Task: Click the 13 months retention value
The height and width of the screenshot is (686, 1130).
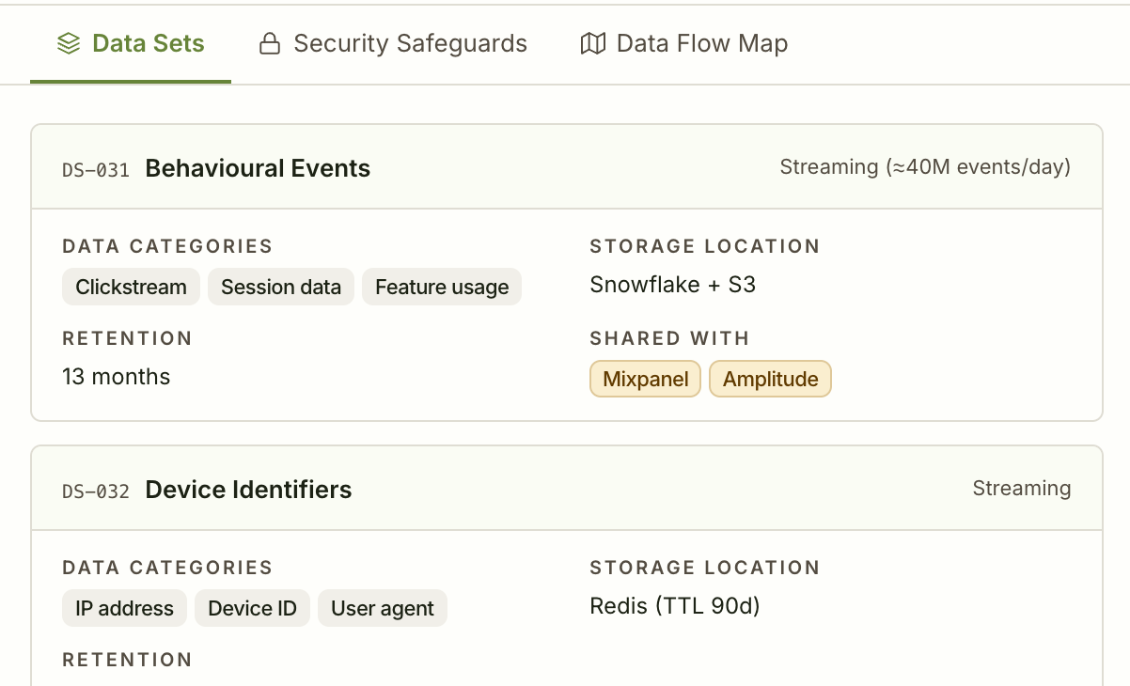Action: [117, 377]
